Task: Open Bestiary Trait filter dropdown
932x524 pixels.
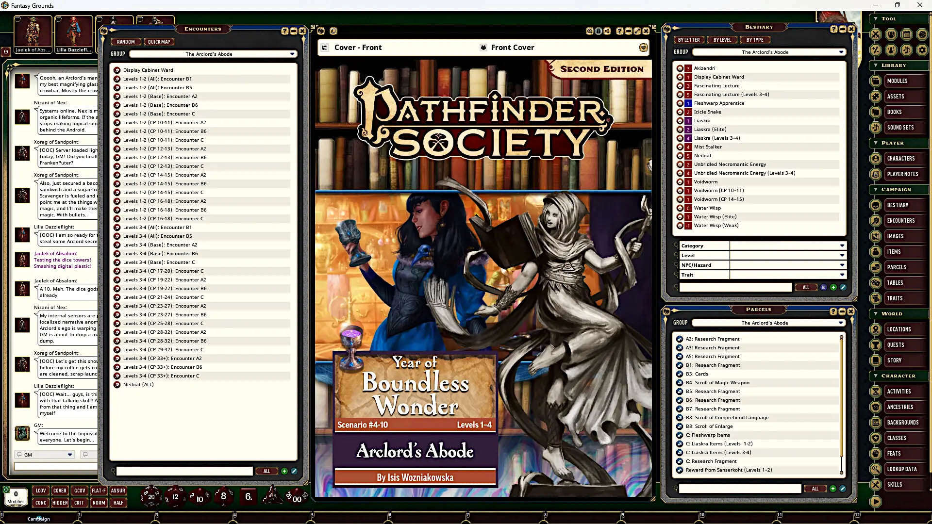Action: point(788,275)
